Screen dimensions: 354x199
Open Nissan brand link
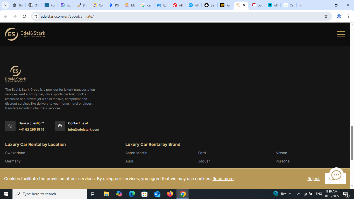click(281, 153)
